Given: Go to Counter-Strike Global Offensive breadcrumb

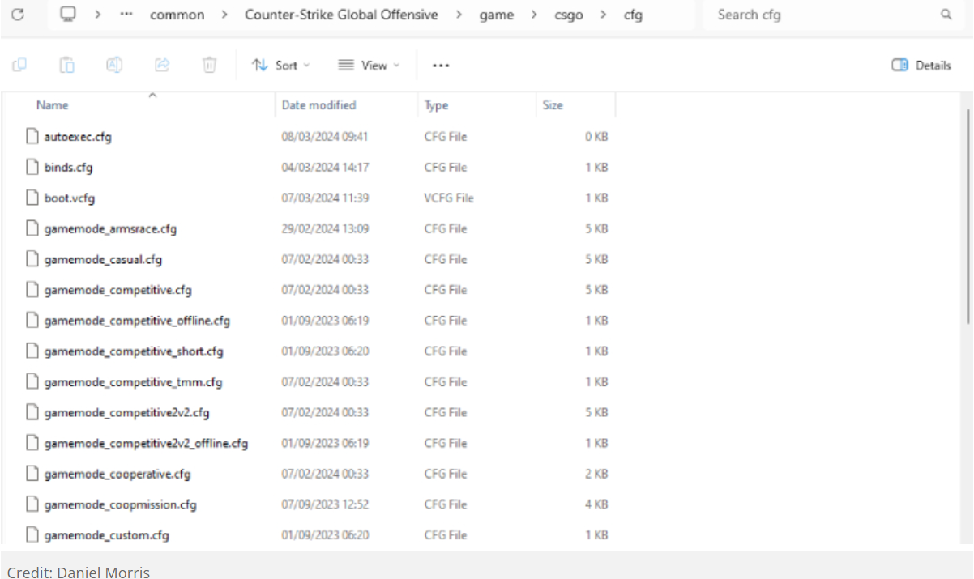Looking at the screenshot, I should (x=341, y=15).
